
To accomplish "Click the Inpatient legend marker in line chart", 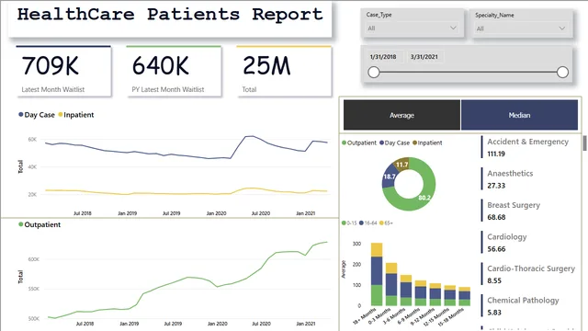I will (61, 114).
